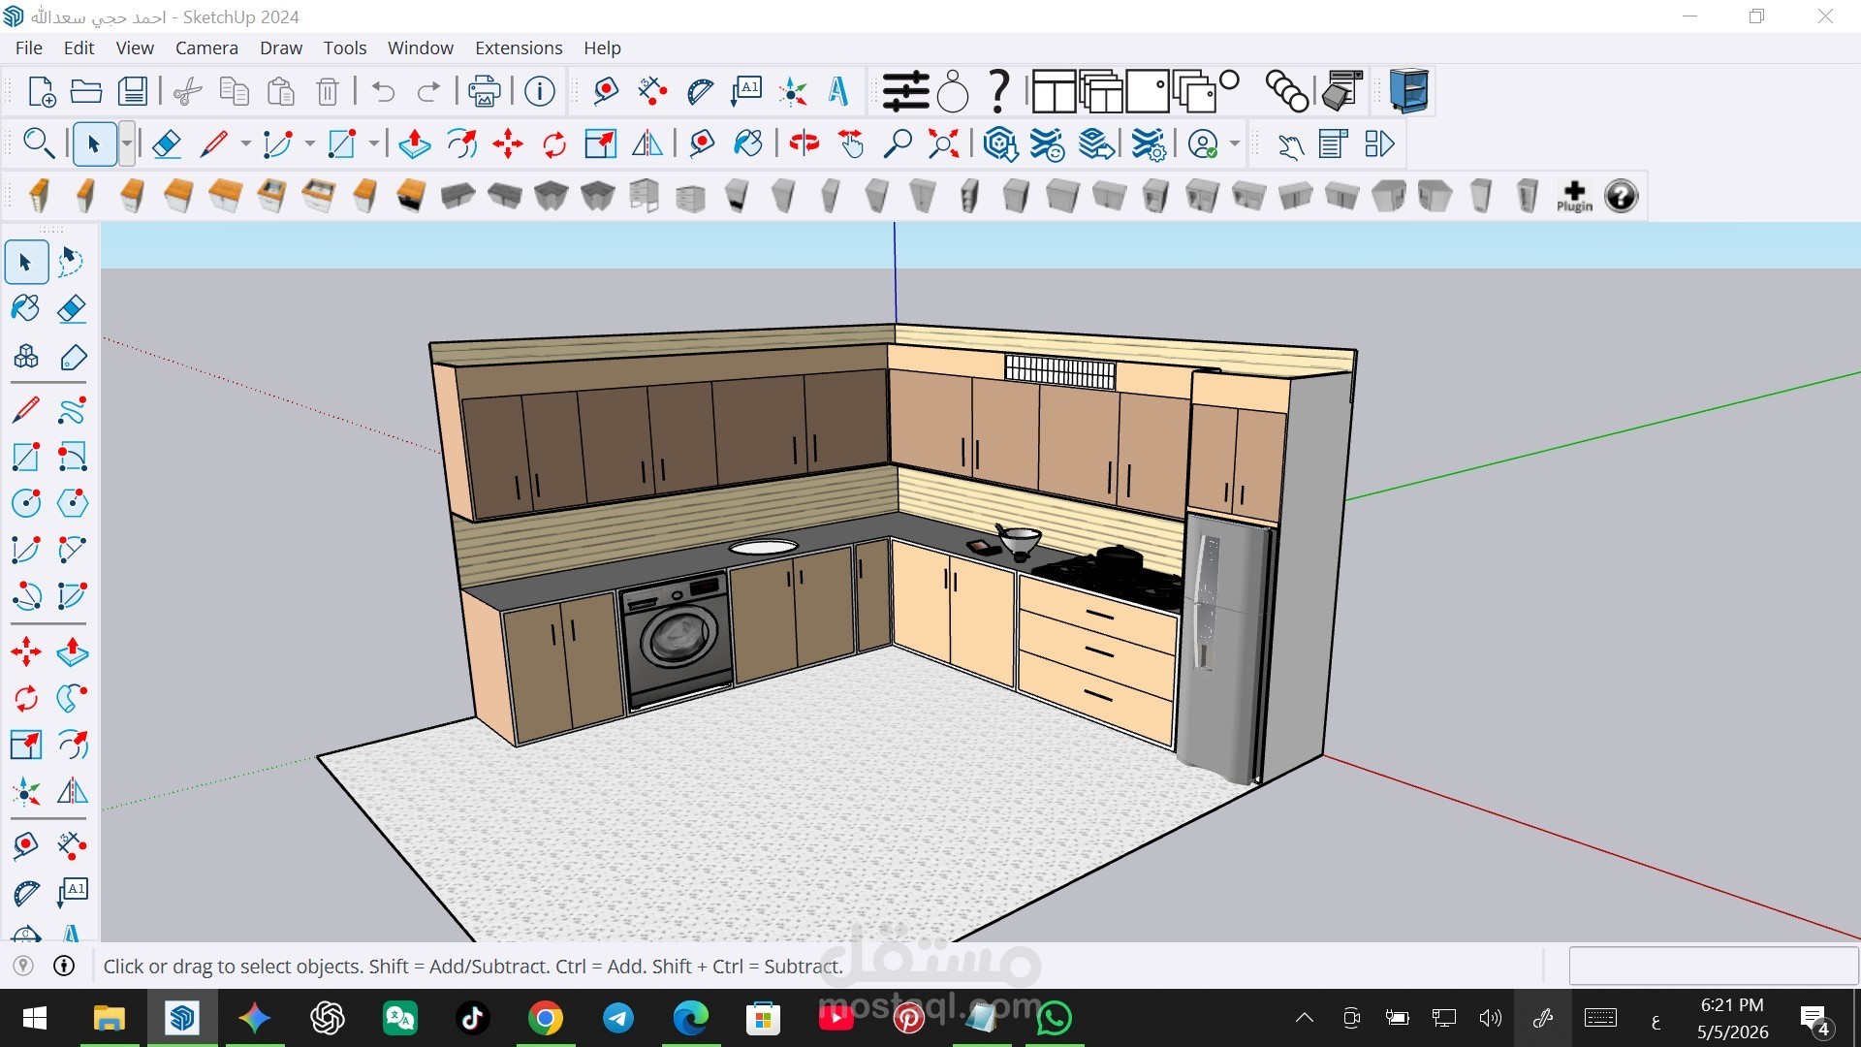This screenshot has width=1861, height=1047.
Task: Open the View menu
Action: point(135,48)
